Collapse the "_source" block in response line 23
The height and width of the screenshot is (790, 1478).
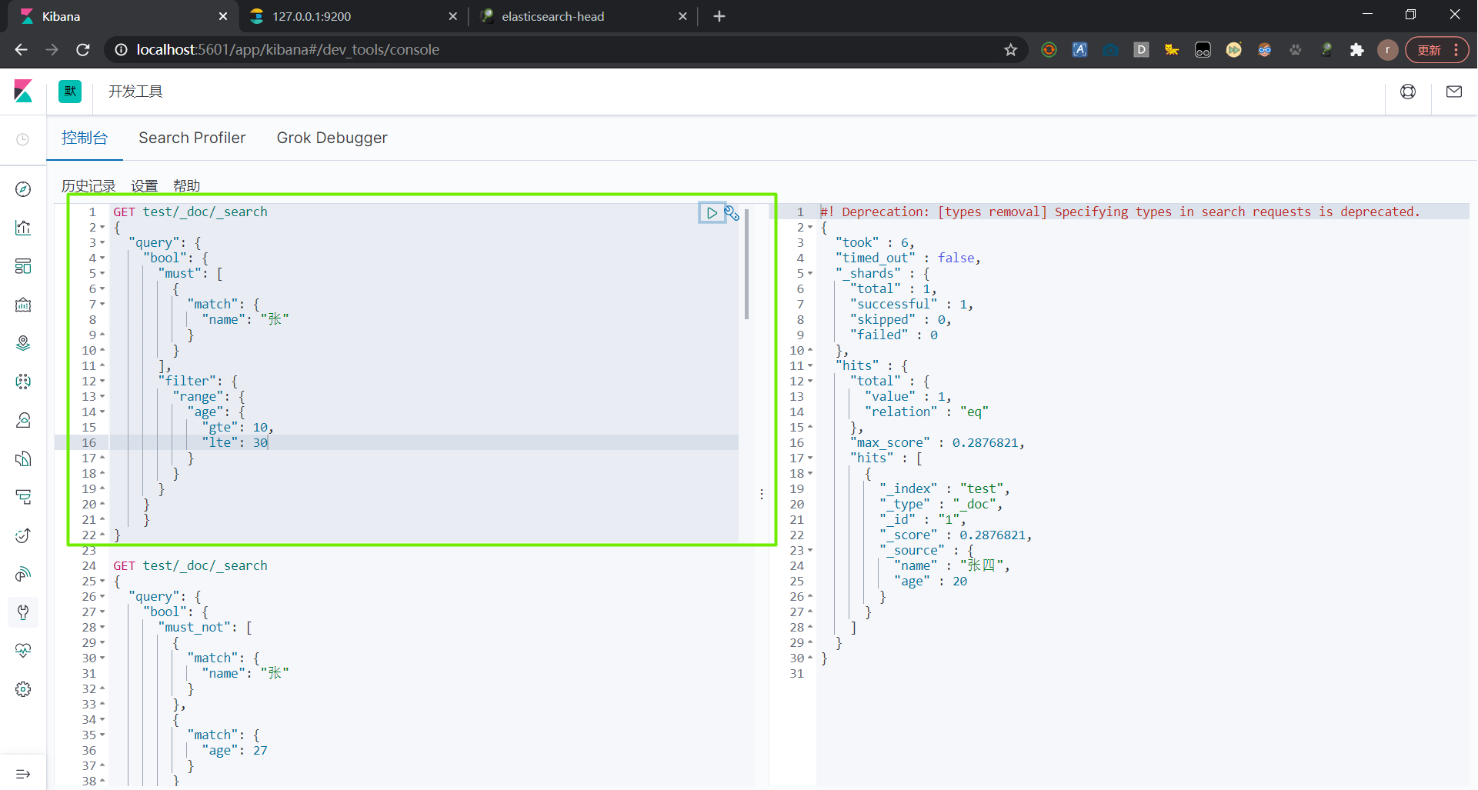click(x=810, y=551)
